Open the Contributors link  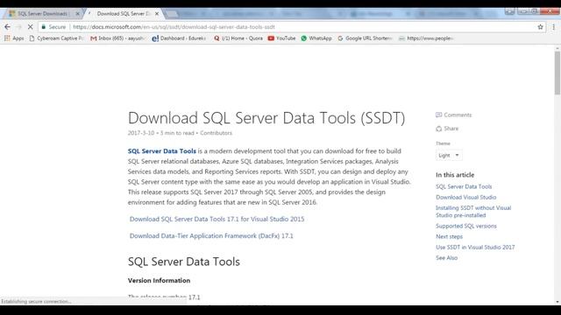(x=216, y=133)
